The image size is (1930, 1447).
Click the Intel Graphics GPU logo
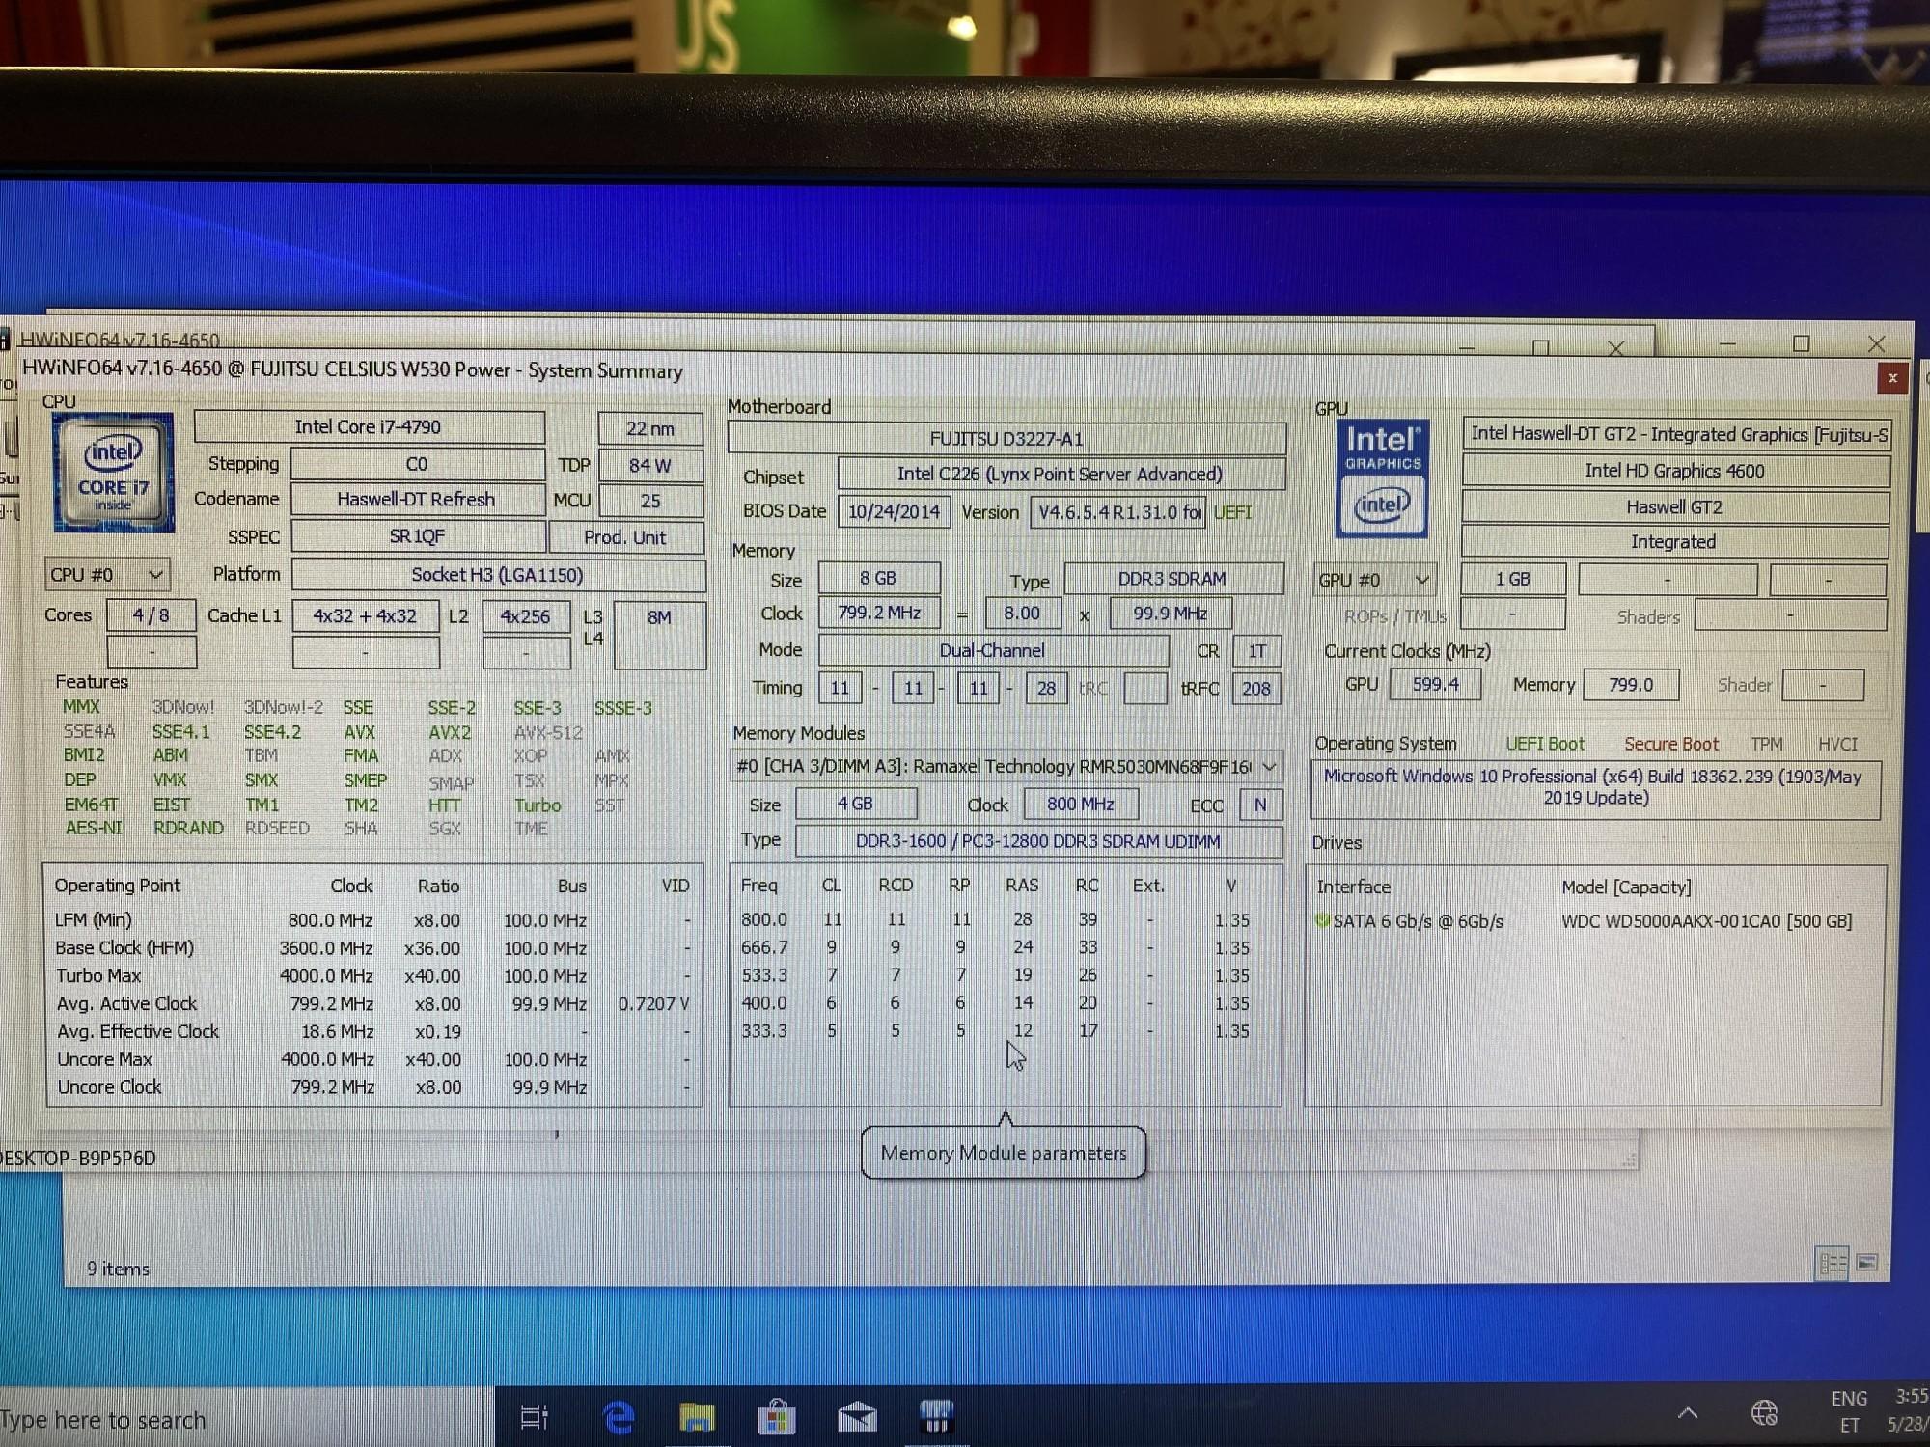(1382, 479)
